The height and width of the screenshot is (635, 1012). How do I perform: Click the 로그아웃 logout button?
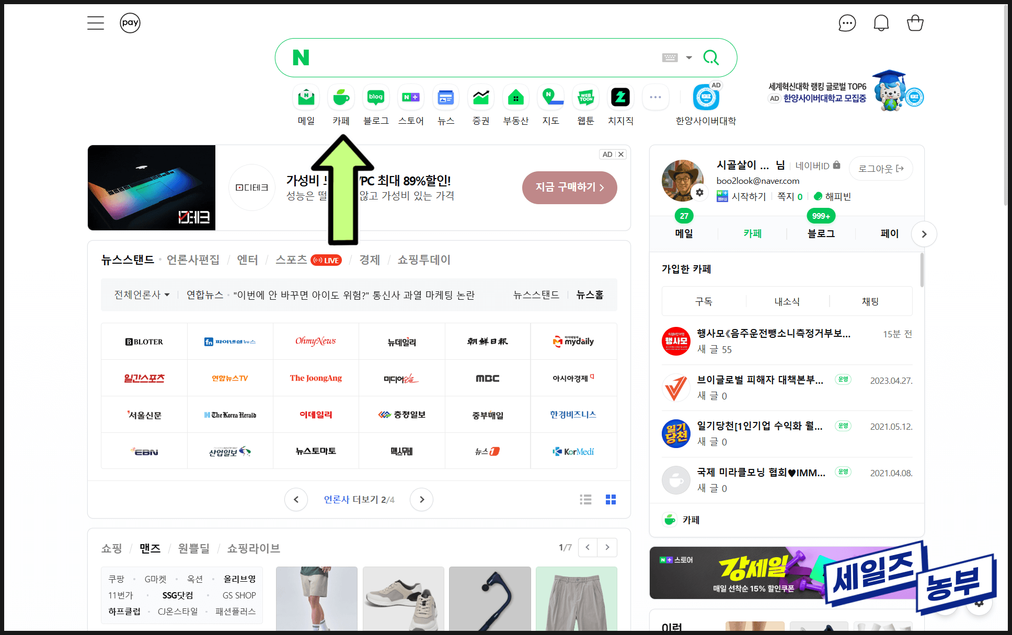pos(881,169)
